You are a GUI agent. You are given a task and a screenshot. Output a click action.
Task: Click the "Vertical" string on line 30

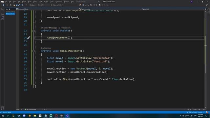point(100,62)
